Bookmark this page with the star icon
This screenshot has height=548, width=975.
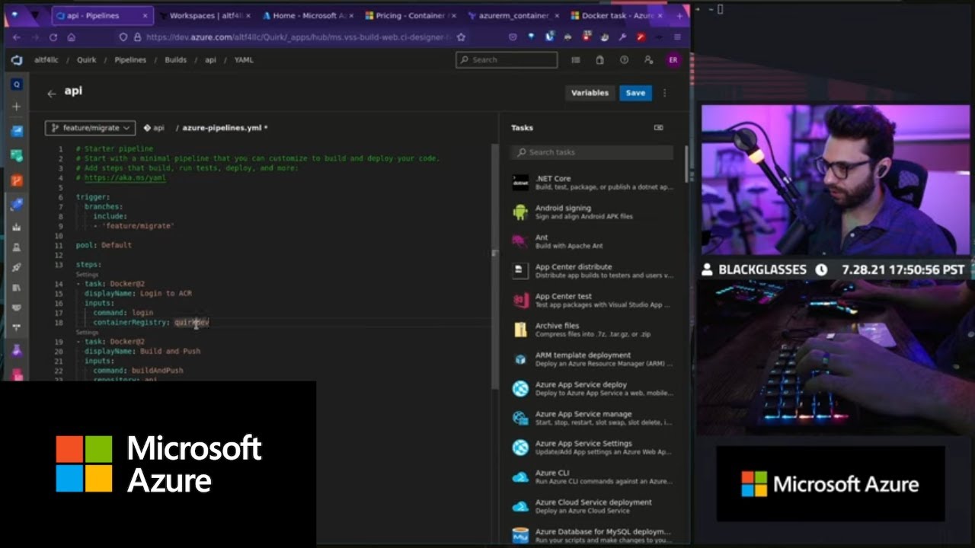tap(462, 37)
